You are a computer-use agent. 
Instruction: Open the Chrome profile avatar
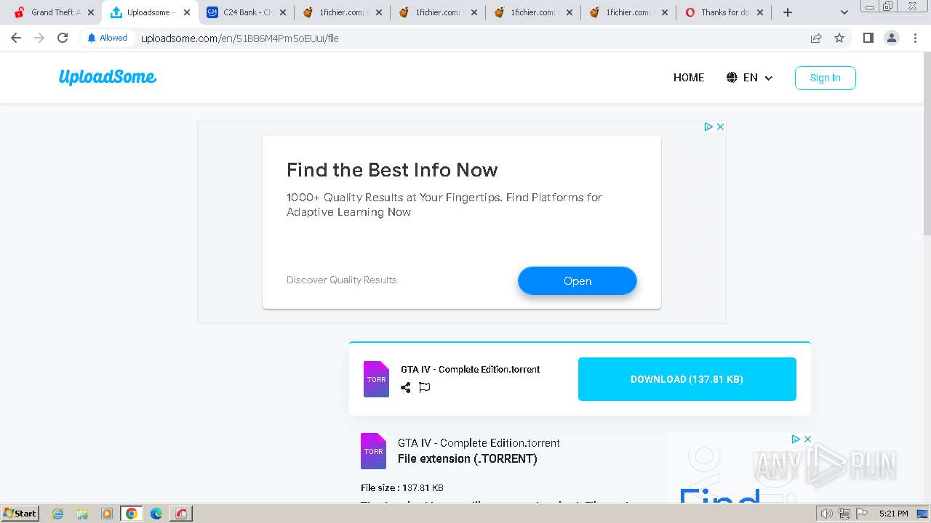click(x=892, y=38)
